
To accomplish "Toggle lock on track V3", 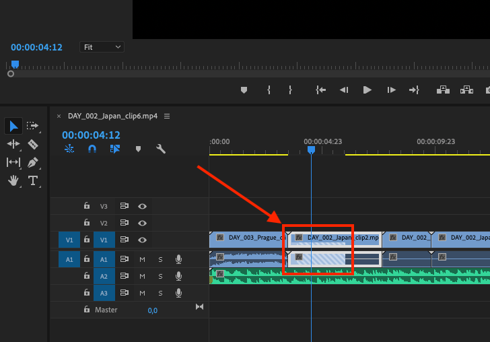I will [86, 206].
